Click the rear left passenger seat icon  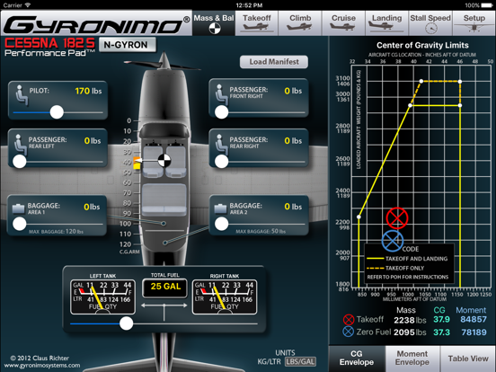tap(21, 144)
